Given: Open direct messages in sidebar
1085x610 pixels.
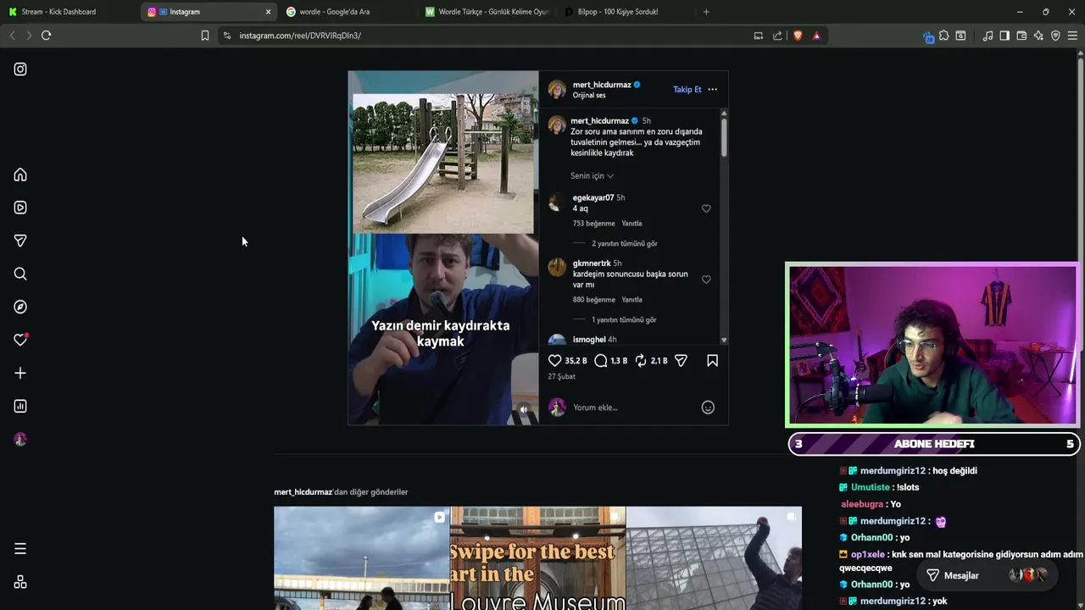Looking at the screenshot, I should [20, 241].
